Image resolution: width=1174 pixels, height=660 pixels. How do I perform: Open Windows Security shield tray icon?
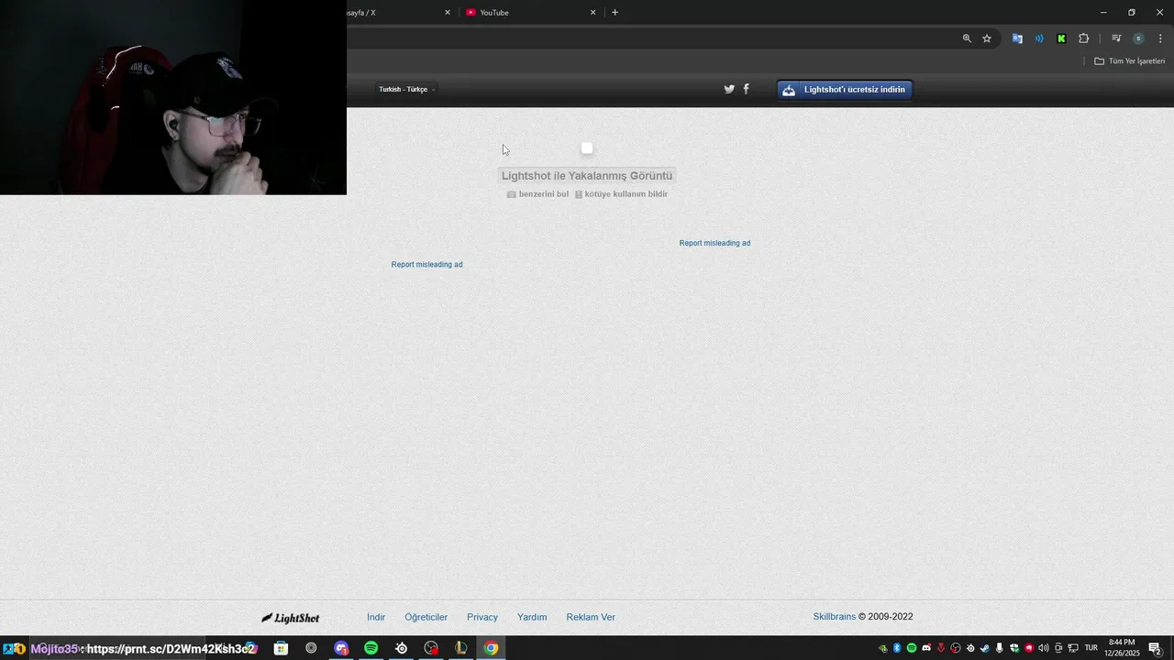(x=1014, y=648)
